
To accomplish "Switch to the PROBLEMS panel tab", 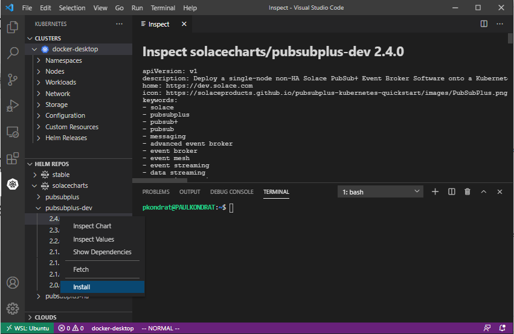I will (x=156, y=192).
